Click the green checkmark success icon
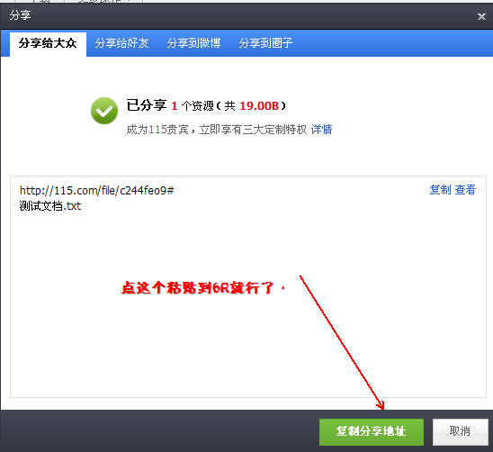The image size is (493, 452). click(x=104, y=111)
